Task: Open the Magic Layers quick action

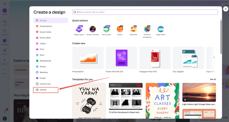Action: click(79, 29)
